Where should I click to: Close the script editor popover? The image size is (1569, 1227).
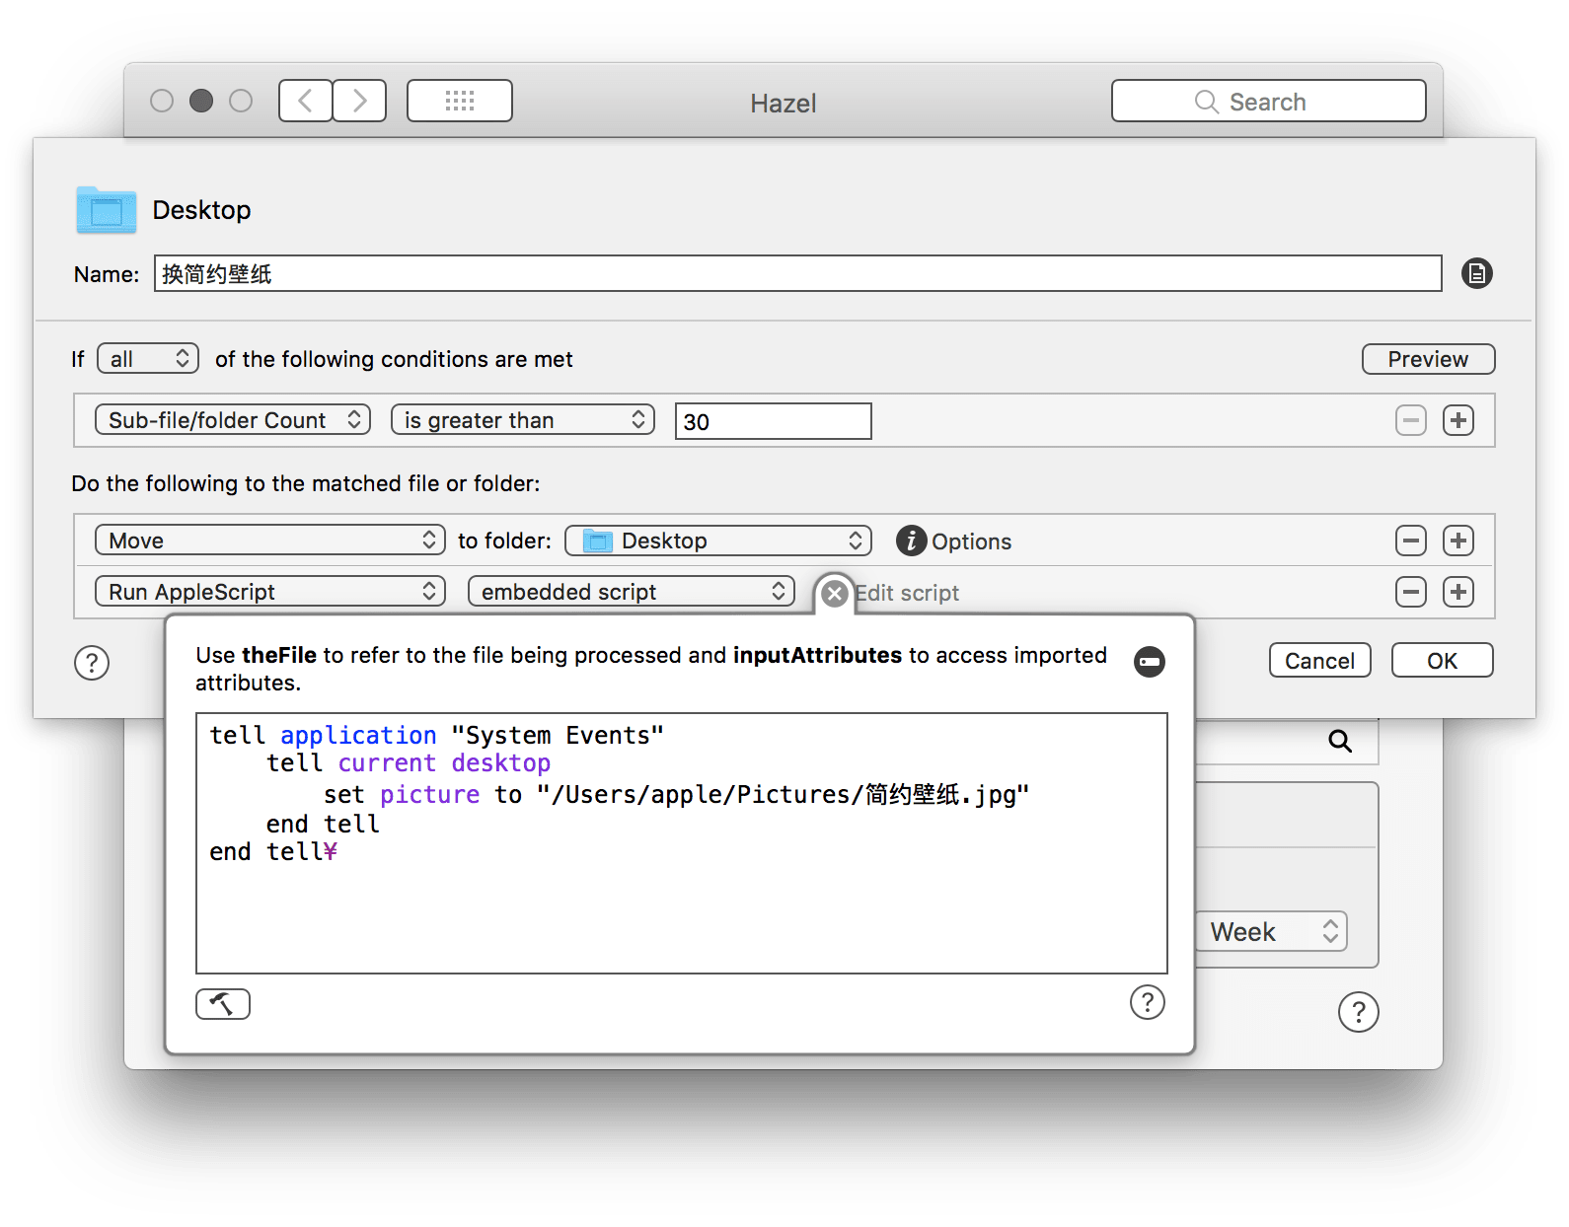835,593
